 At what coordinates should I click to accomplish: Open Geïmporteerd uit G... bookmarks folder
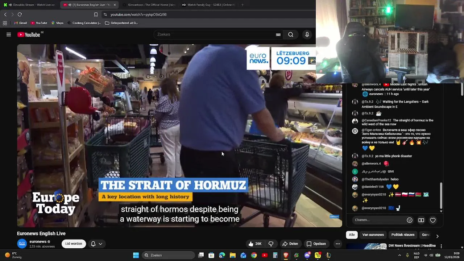[122, 23]
